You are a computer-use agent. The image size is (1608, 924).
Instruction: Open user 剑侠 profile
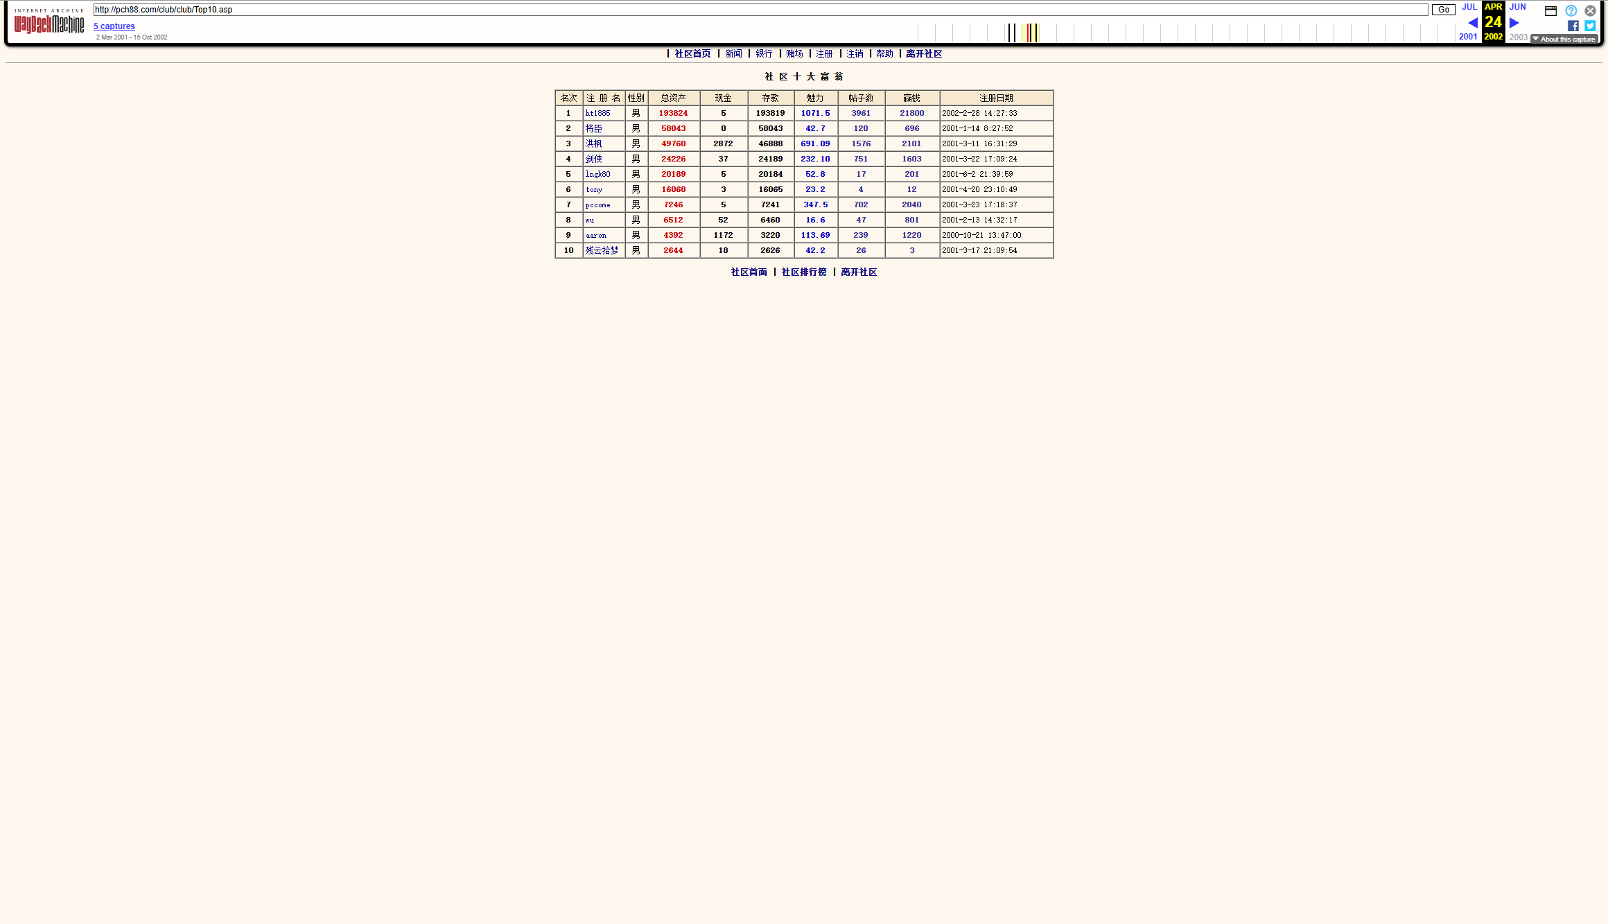593,159
